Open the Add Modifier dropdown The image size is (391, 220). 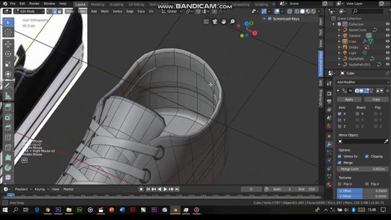click(362, 82)
